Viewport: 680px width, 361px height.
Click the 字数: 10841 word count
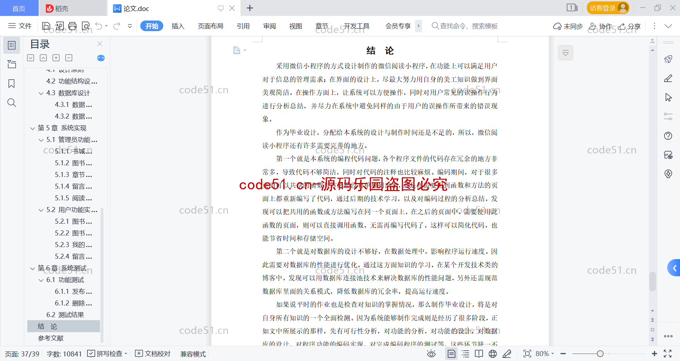click(64, 354)
